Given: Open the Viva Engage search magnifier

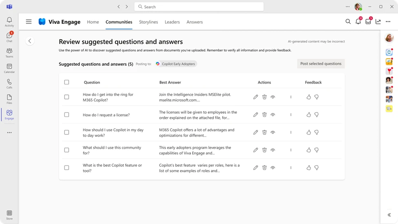Looking at the screenshot, I should tap(348, 22).
